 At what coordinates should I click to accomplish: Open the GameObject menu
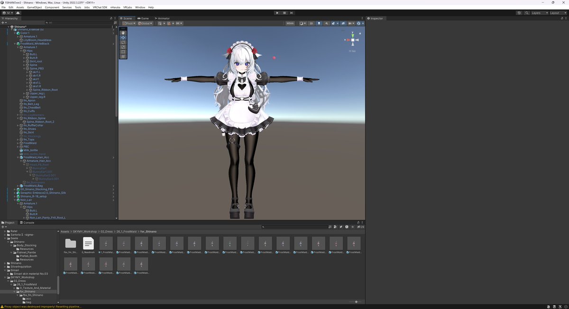coord(34,8)
